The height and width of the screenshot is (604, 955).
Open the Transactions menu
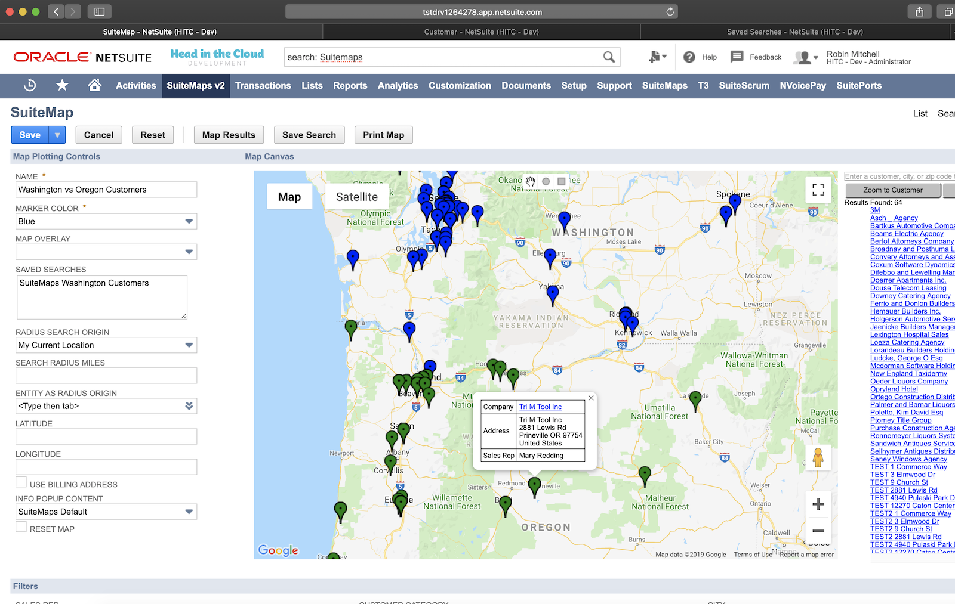coord(263,86)
